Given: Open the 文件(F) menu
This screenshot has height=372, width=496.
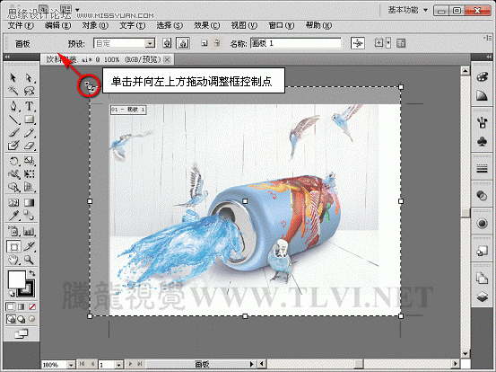Looking at the screenshot, I should (21, 25).
